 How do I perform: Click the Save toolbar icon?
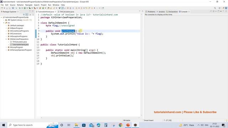pos(7,8)
